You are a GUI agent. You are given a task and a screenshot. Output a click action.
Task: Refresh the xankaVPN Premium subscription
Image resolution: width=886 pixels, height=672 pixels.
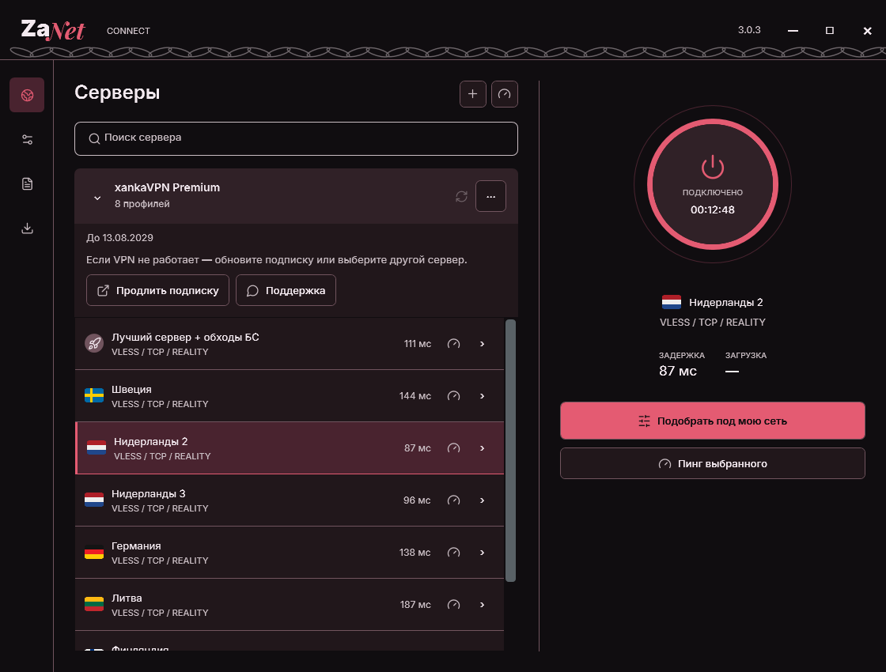click(x=462, y=196)
